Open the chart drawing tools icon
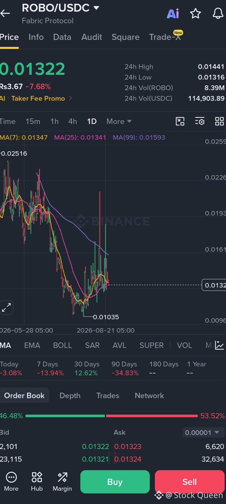 click(180, 121)
